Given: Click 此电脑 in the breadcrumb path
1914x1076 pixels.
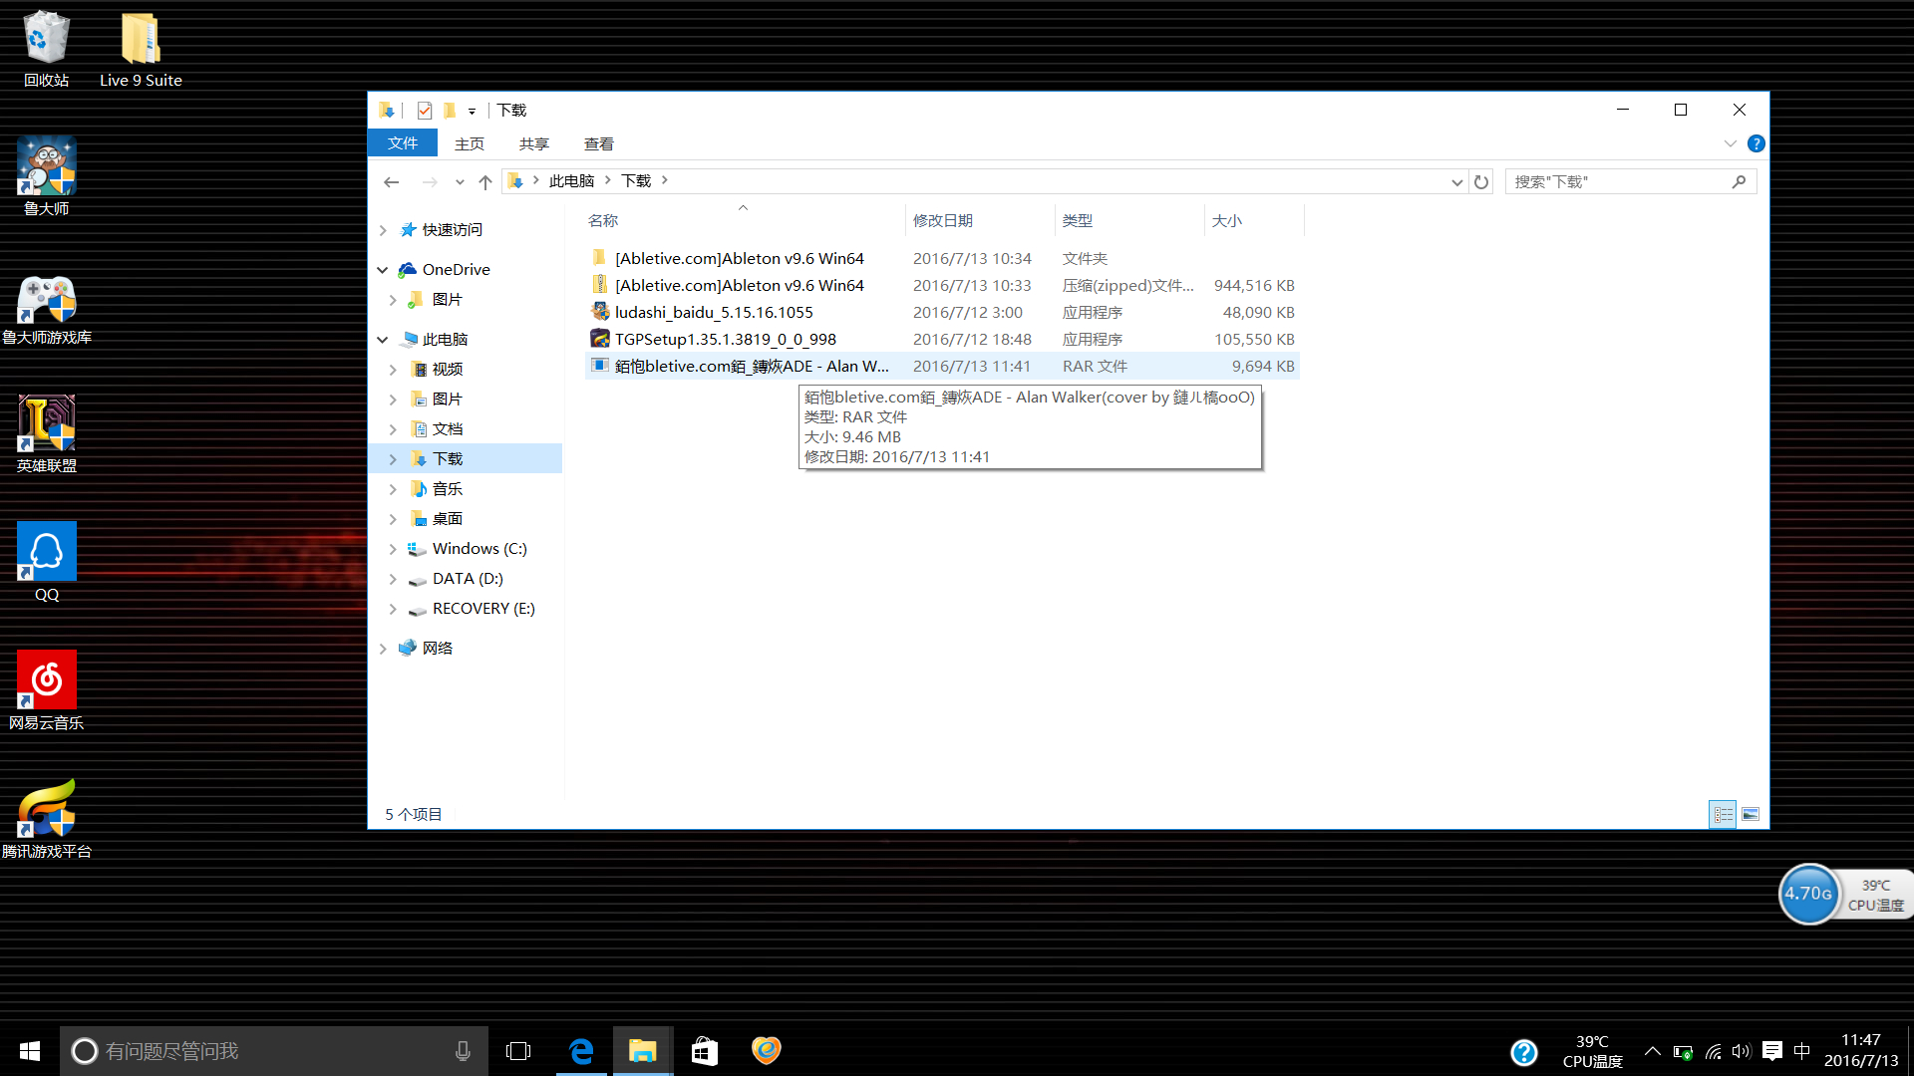Looking at the screenshot, I should [571, 180].
